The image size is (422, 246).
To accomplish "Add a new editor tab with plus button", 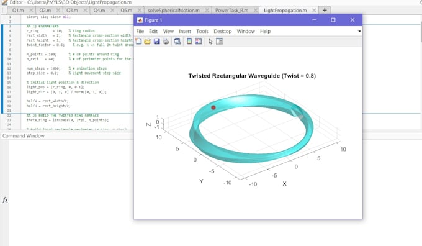I will [325, 10].
